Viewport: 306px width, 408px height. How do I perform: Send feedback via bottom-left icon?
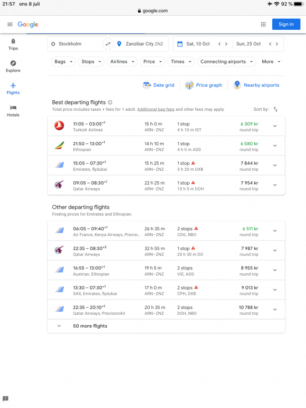(x=5, y=398)
